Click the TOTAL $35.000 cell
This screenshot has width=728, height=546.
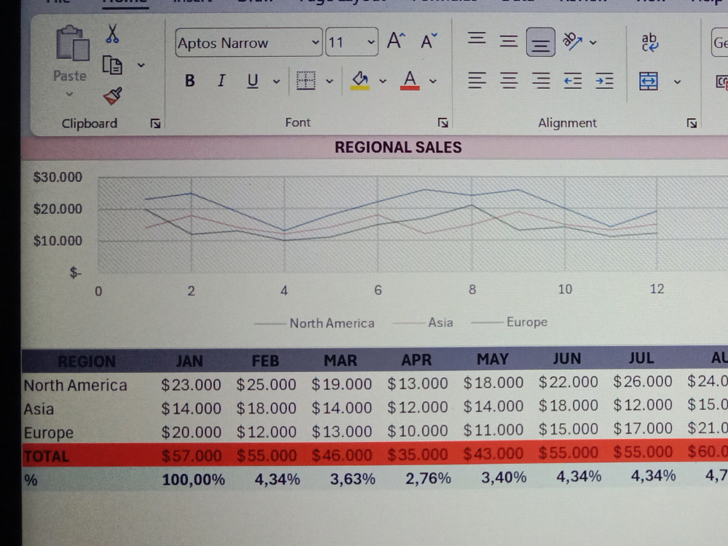click(x=417, y=454)
